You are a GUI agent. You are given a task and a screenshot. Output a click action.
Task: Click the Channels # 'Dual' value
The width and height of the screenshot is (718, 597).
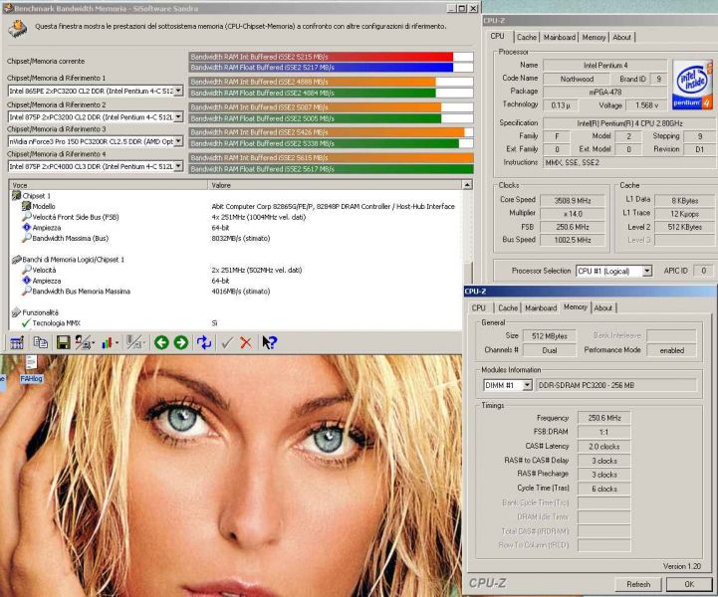(x=550, y=350)
